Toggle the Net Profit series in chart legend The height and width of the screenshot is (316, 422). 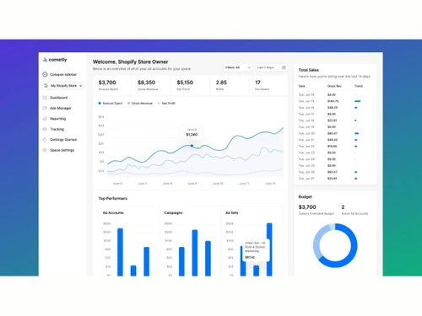click(166, 104)
